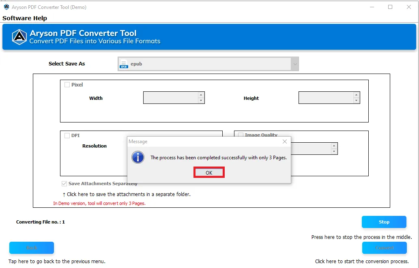This screenshot has width=419, height=268.
Task: Click the completed successfully message text
Action: click(219, 158)
